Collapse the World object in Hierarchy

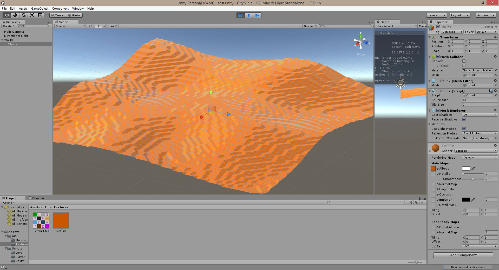click(2, 40)
